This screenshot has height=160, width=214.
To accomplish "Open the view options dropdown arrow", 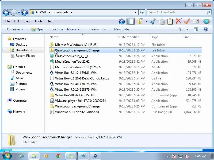I will pos(187,29).
